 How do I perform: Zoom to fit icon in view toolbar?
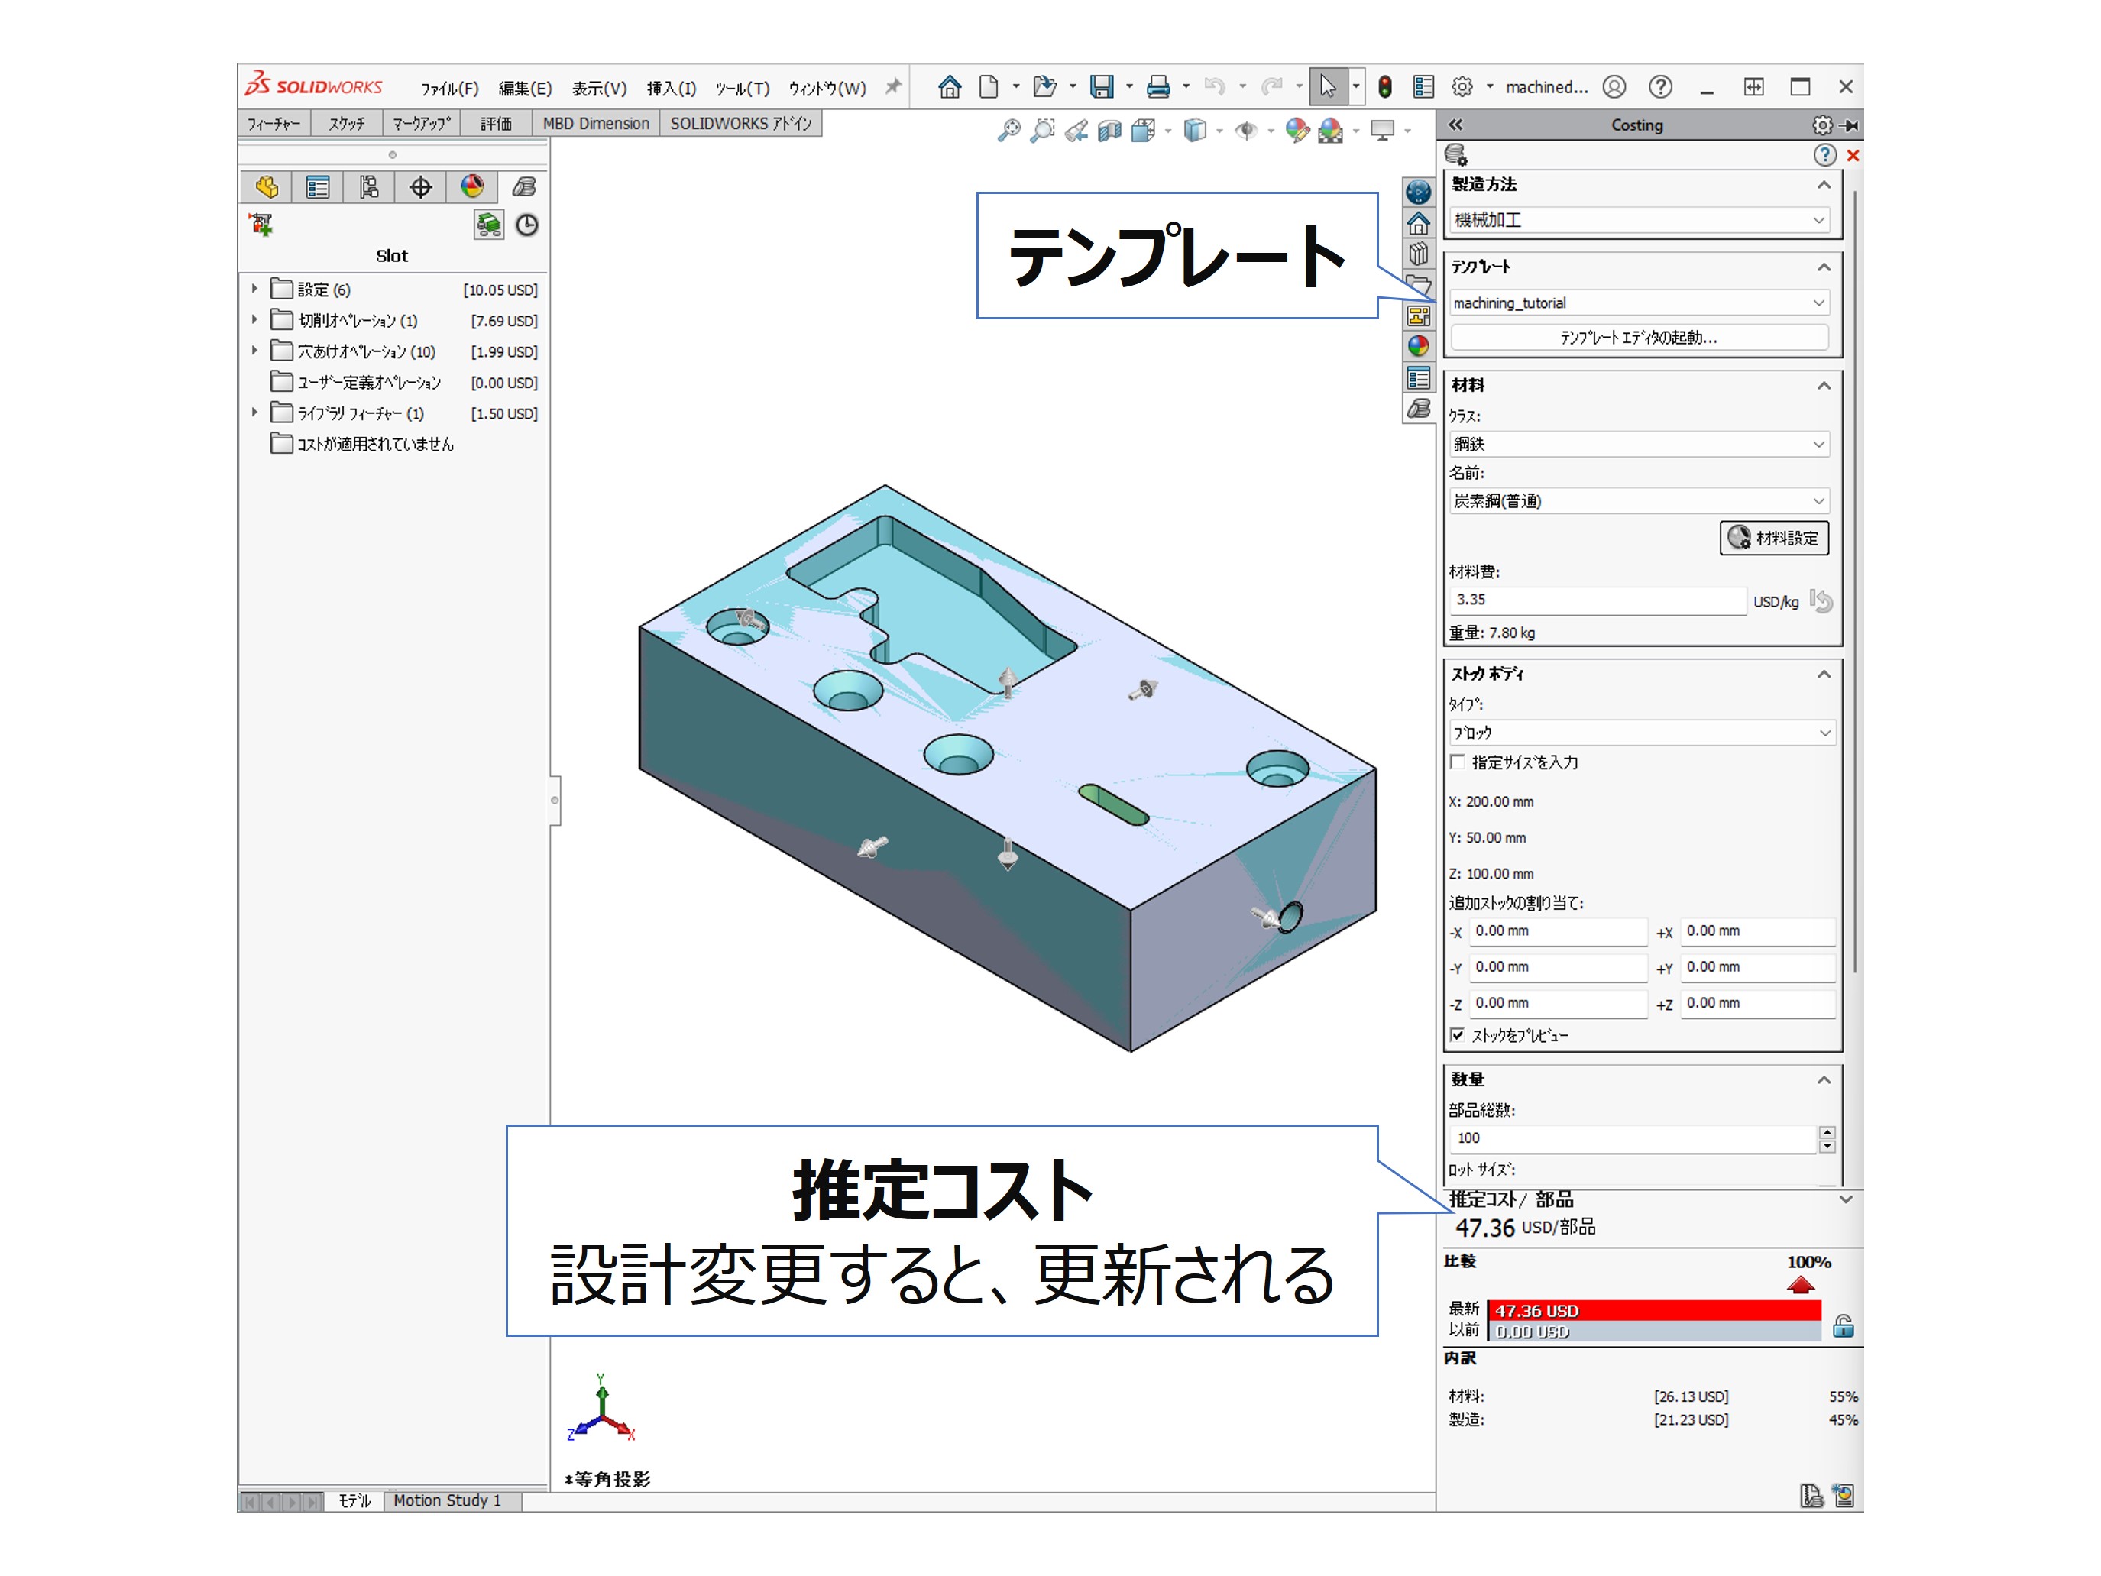point(1008,130)
